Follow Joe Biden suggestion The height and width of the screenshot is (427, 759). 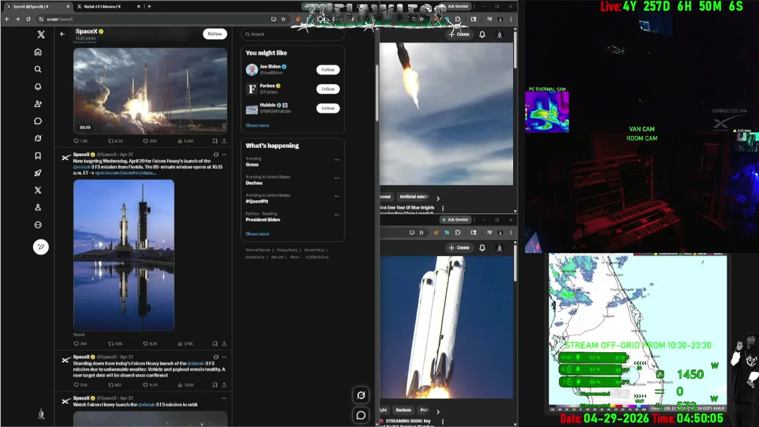pos(328,69)
